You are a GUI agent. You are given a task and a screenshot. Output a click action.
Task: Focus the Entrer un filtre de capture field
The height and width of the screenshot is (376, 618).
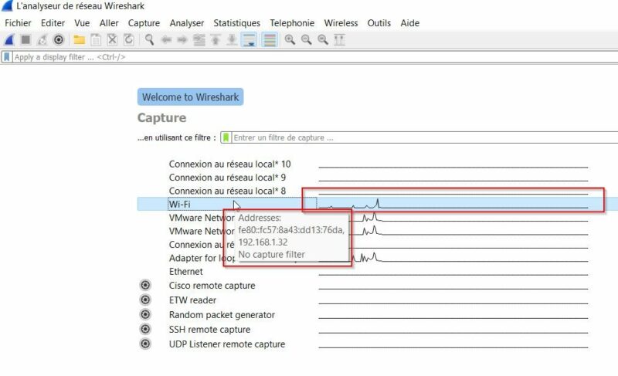(x=425, y=137)
